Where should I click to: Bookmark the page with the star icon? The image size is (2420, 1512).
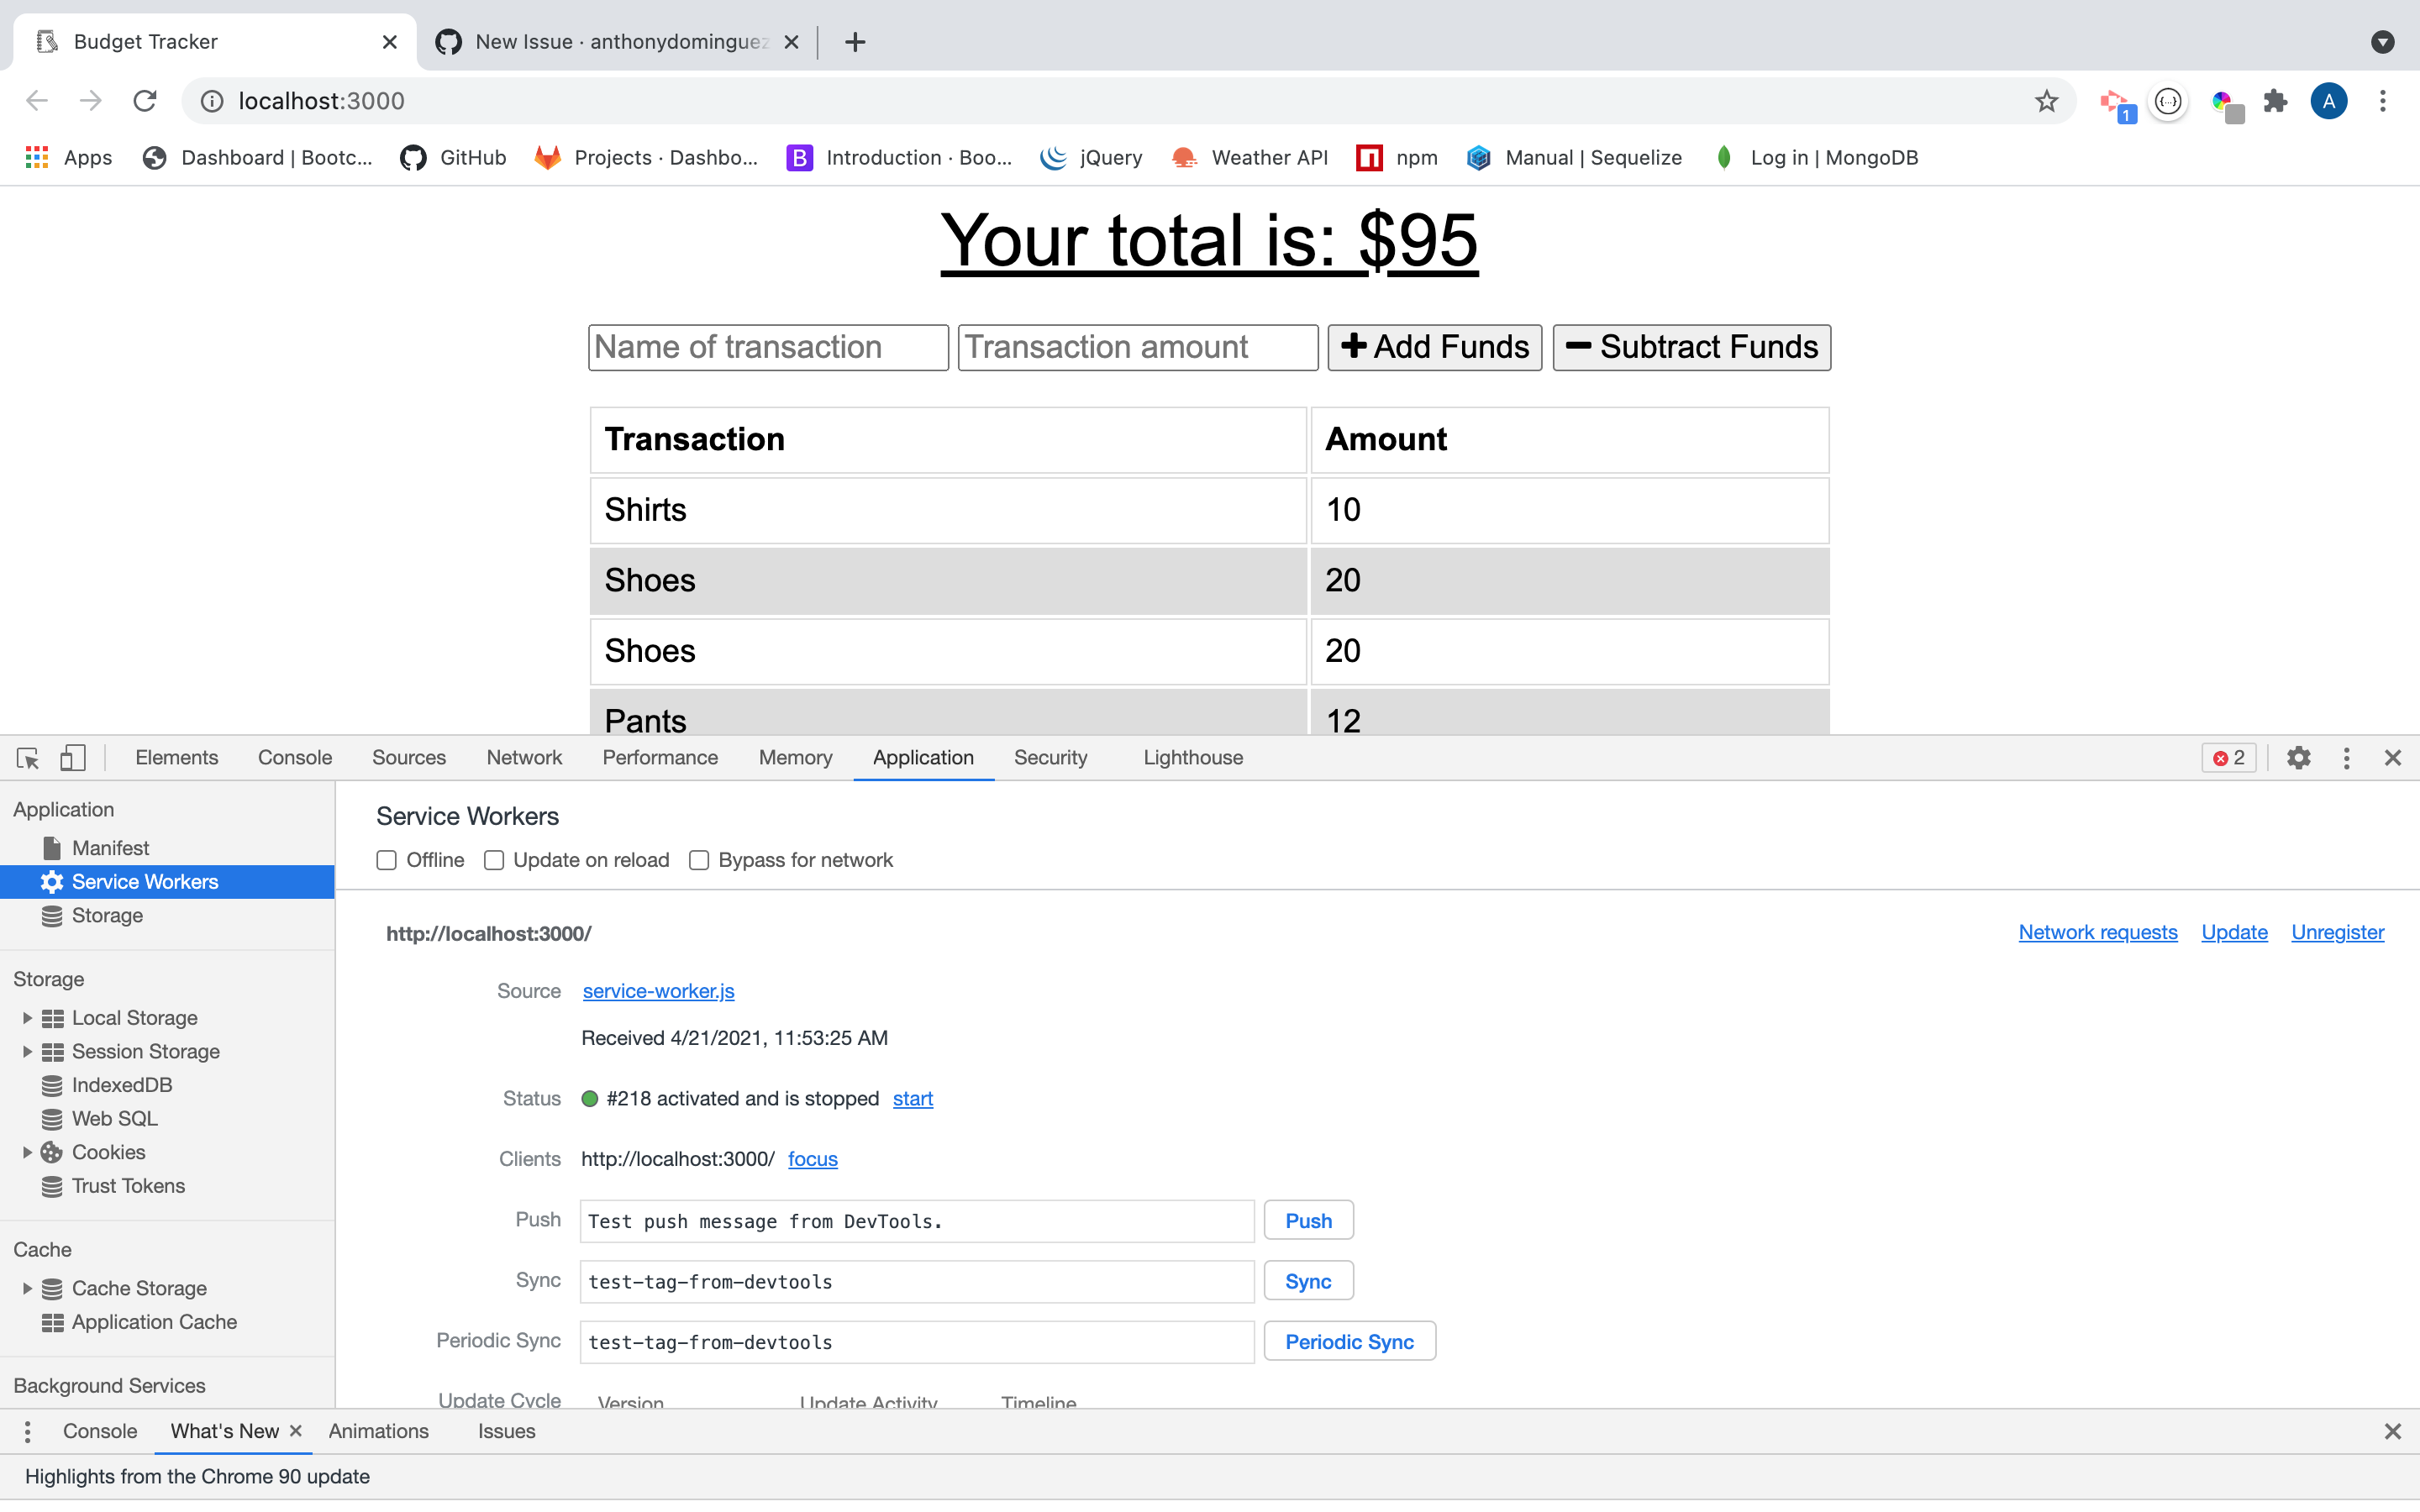pos(2046,100)
